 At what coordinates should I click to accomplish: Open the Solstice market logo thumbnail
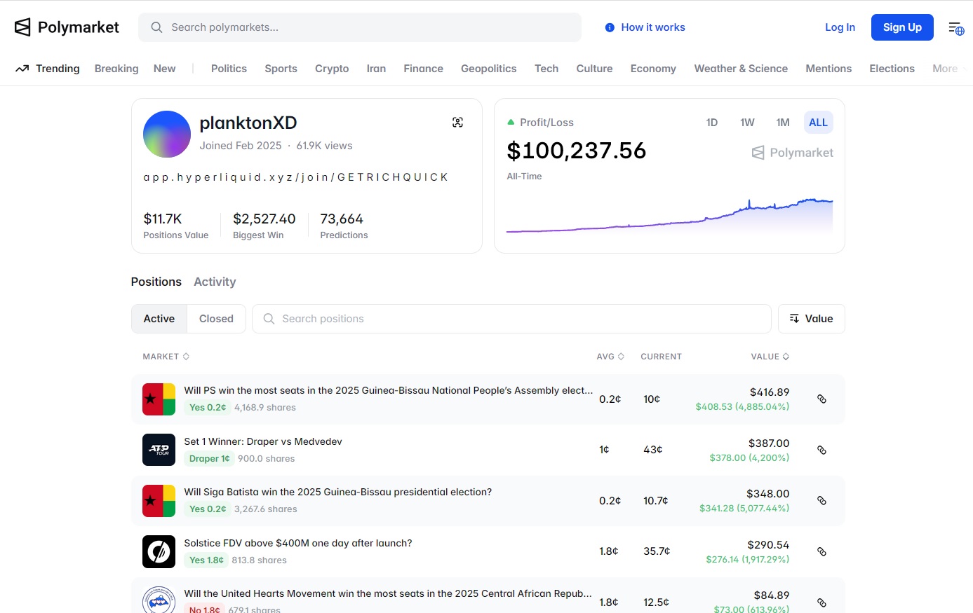pos(159,551)
